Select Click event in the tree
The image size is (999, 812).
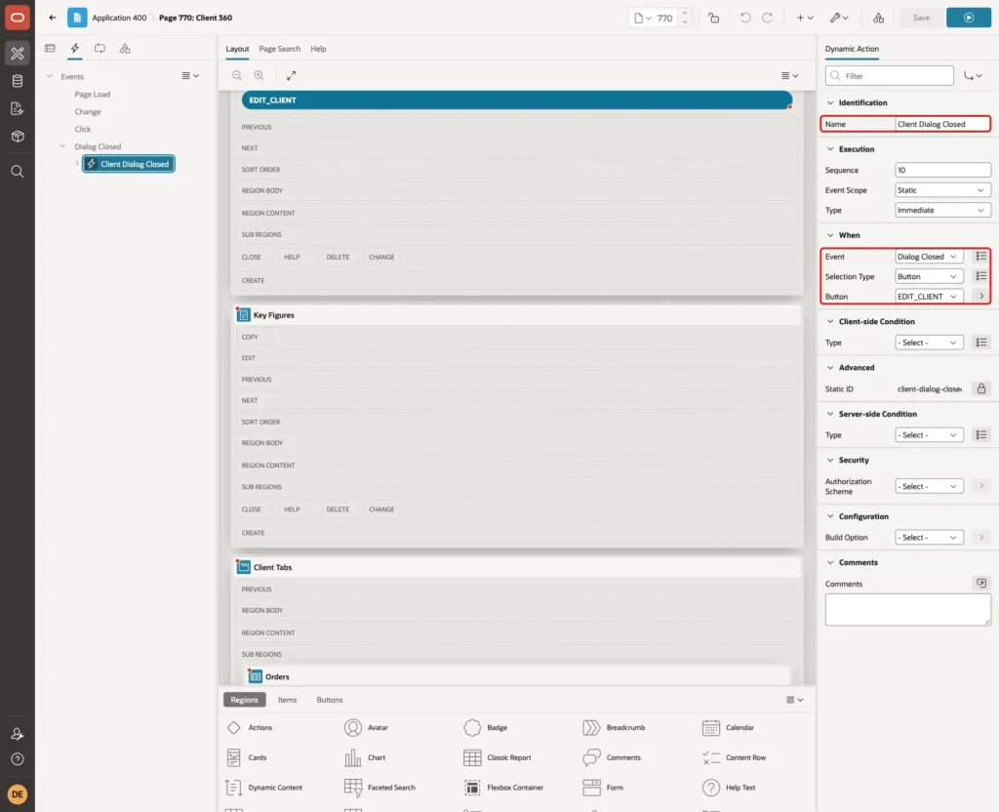(x=83, y=130)
